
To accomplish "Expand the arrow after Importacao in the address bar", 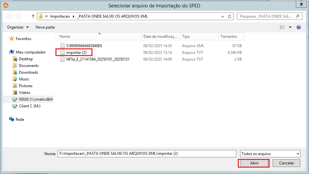I will (x=74, y=16).
